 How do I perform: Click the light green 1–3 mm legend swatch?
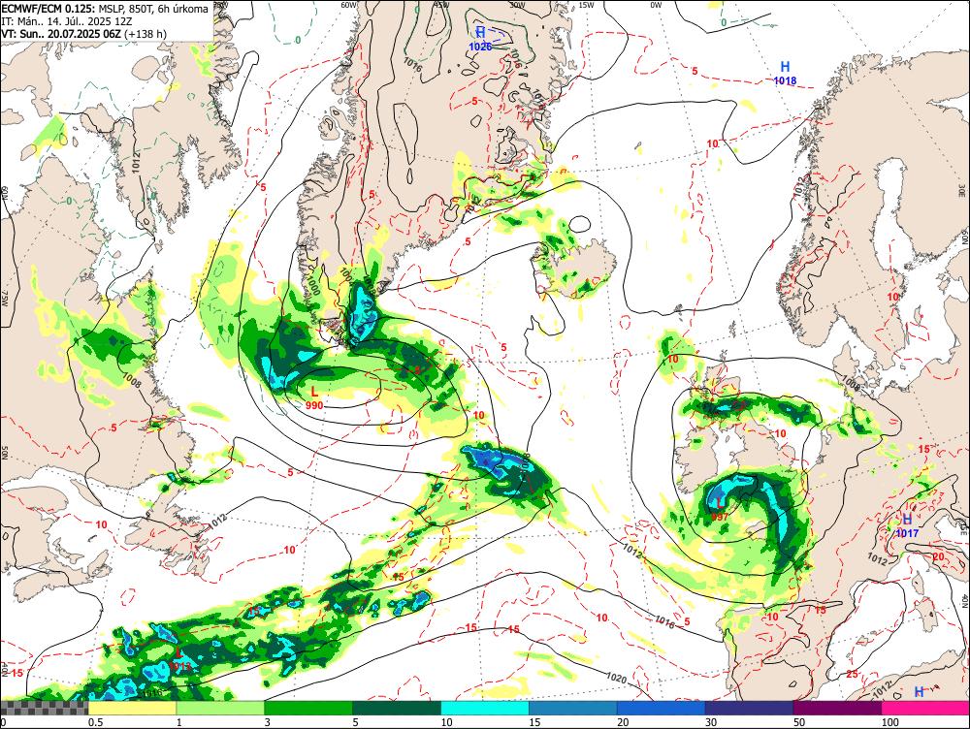click(x=221, y=708)
